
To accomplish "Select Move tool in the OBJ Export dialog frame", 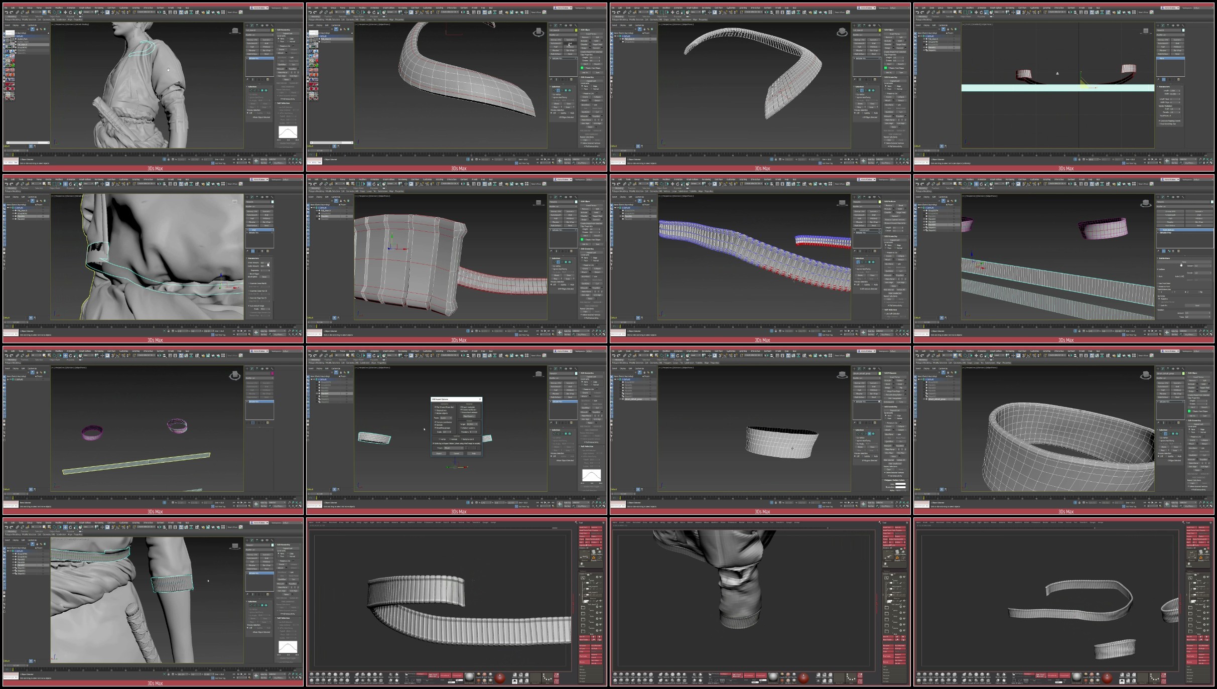I will [369, 355].
